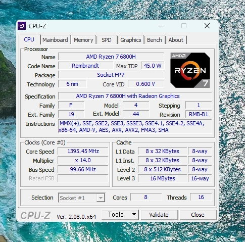Click the Cores count value 8

146,197
